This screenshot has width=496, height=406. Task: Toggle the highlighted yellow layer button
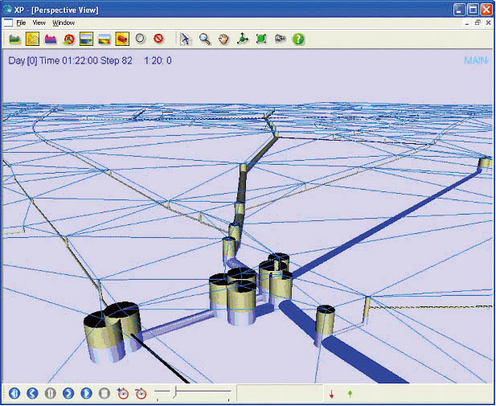32,39
